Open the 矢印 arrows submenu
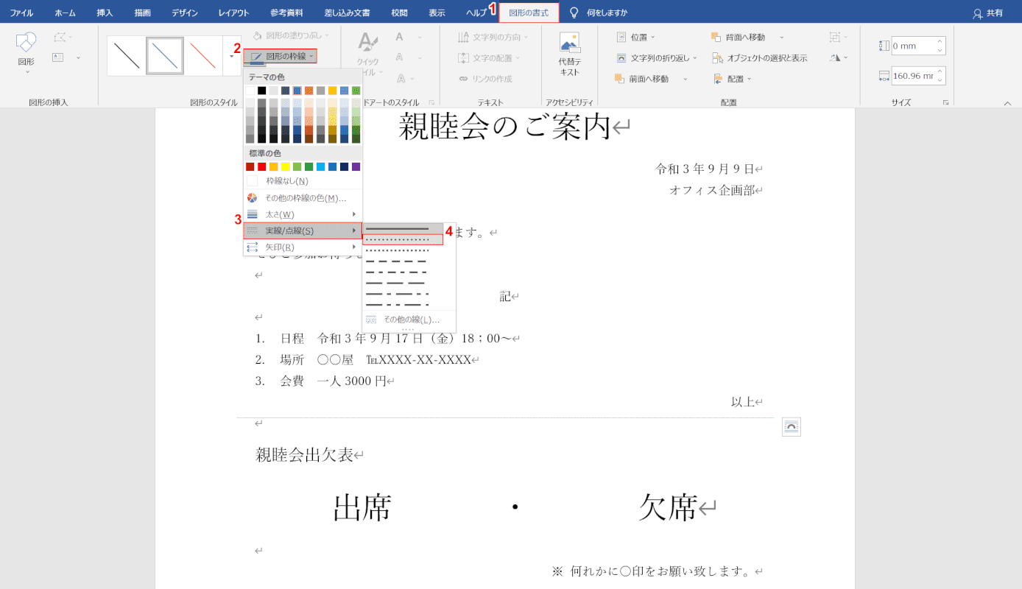Viewport: 1022px width, 589px height. coord(303,247)
